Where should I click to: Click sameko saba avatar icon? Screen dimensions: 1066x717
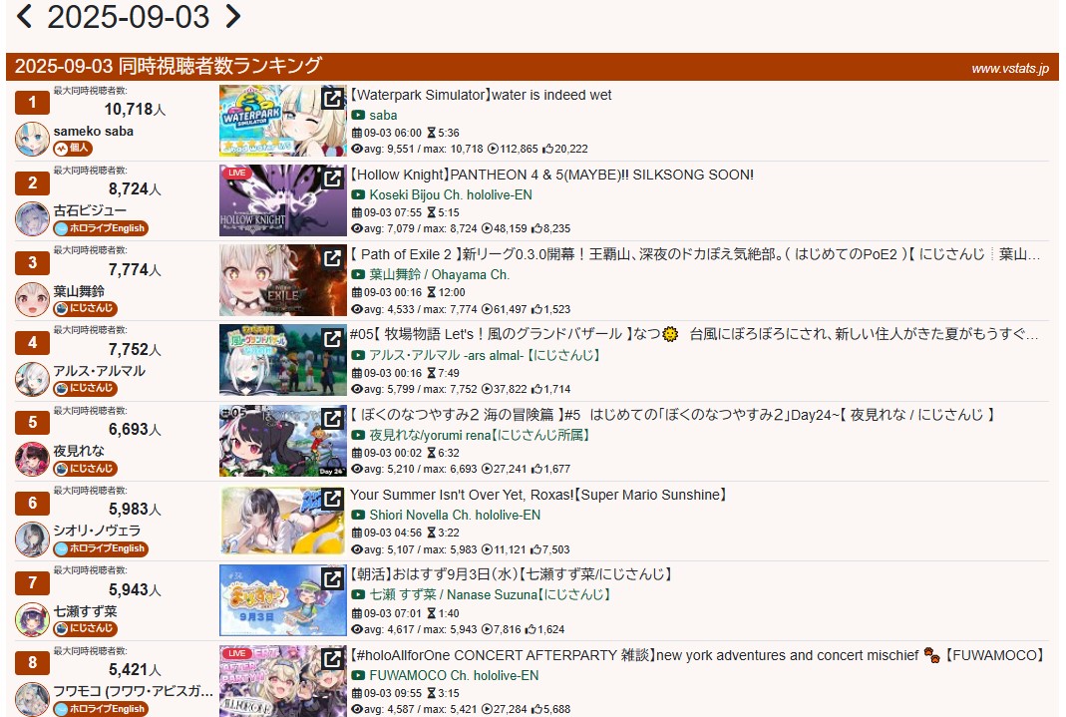click(x=32, y=139)
